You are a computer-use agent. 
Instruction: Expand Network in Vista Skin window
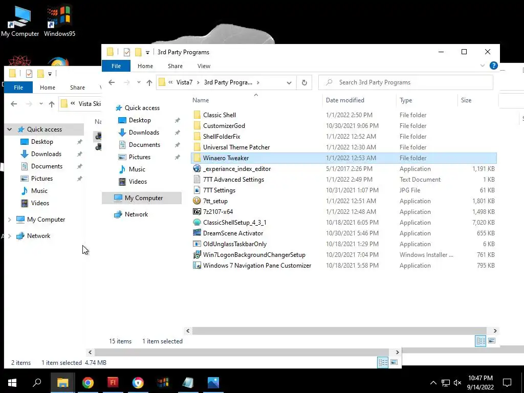pos(10,236)
